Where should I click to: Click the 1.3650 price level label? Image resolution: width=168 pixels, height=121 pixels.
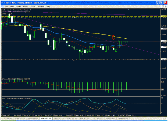(x=164, y=59)
